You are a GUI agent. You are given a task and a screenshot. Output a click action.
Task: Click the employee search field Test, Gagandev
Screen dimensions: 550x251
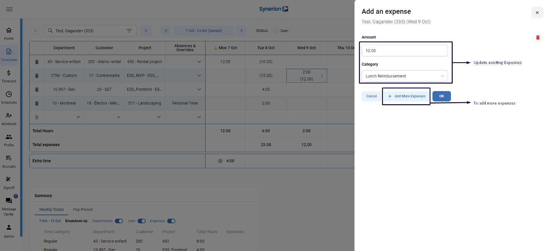coord(90,31)
